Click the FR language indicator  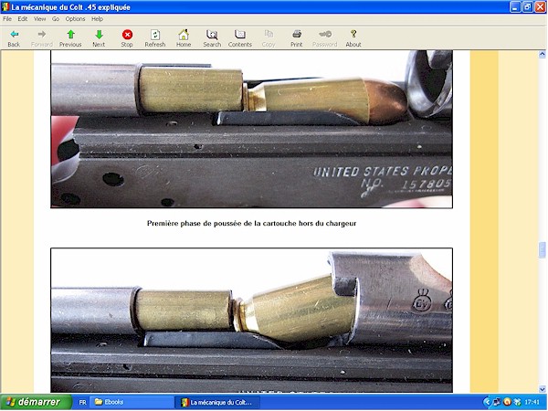[x=82, y=402]
